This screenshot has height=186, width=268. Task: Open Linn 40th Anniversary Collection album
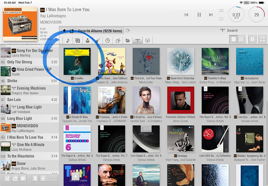point(215,139)
